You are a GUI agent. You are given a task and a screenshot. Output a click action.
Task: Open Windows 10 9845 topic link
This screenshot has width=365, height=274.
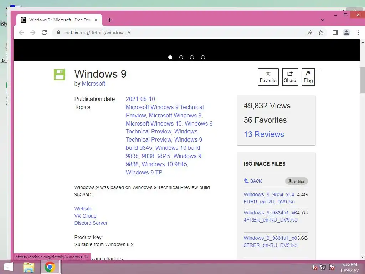click(164, 164)
